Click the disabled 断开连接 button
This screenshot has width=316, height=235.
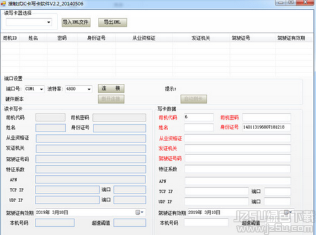[x=111, y=99]
